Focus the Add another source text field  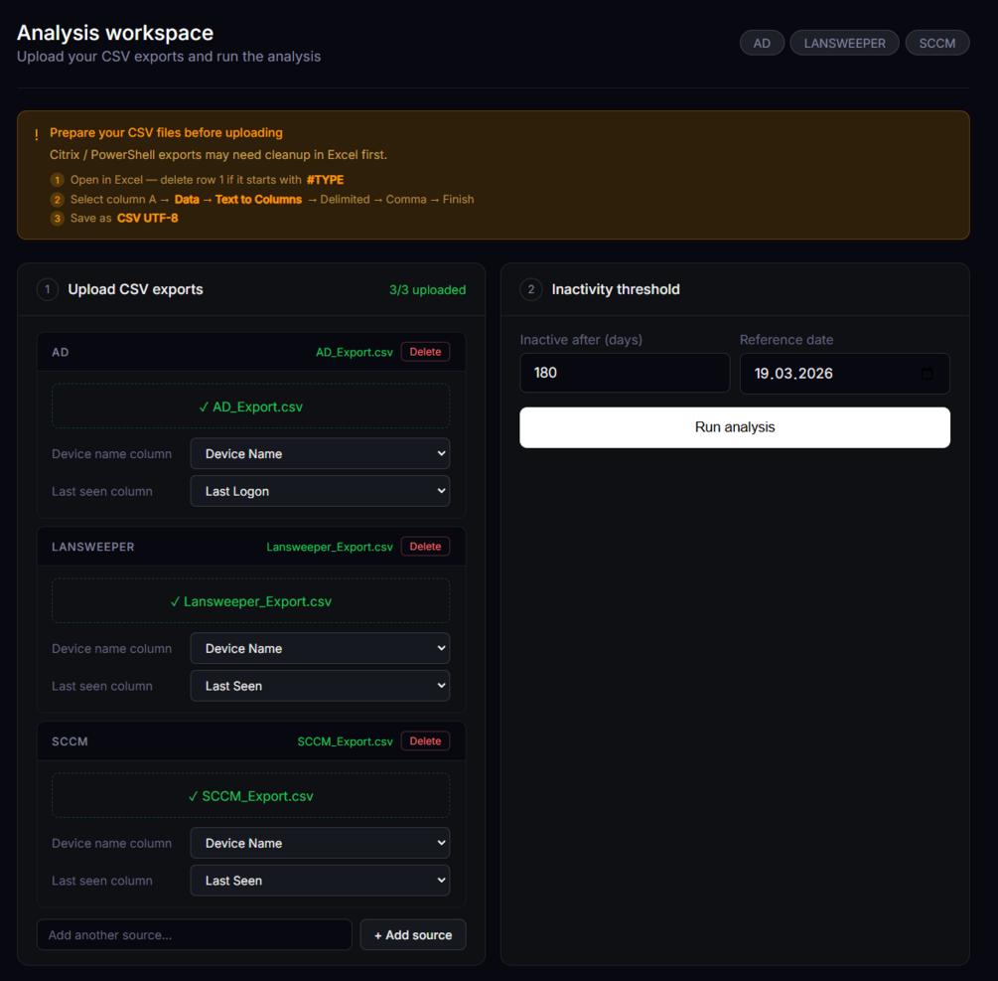click(195, 935)
